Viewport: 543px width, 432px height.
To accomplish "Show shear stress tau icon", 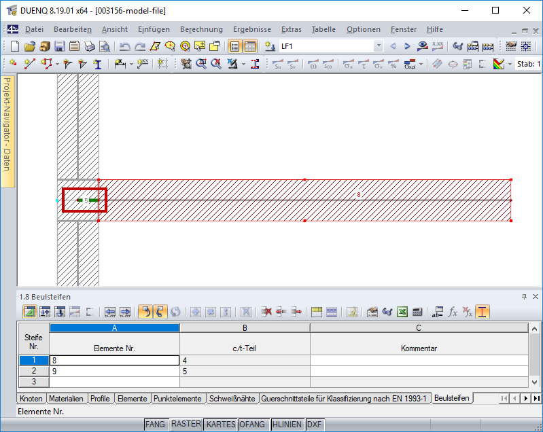I will point(364,64).
